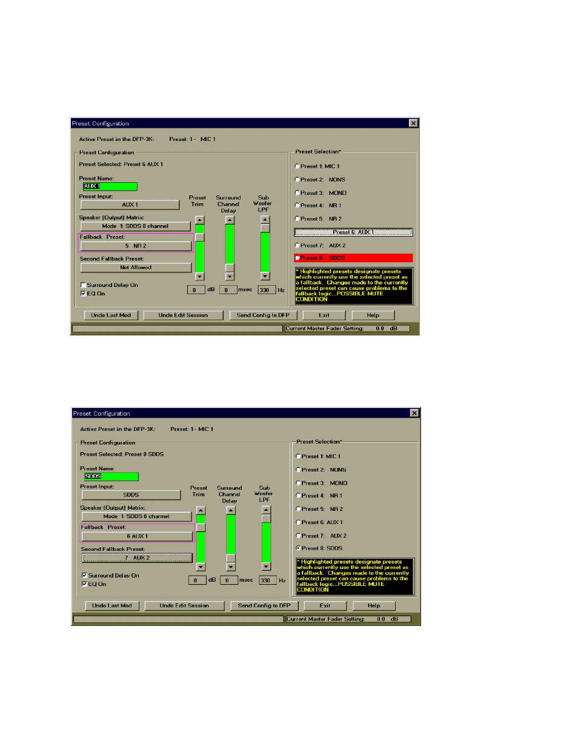The height and width of the screenshot is (753, 578).
Task: Disable Surround Delay On in lower window
Action: coord(110,576)
